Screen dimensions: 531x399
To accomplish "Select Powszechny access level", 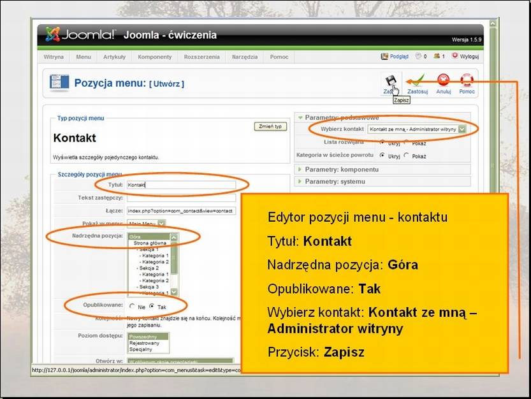I will 149,337.
